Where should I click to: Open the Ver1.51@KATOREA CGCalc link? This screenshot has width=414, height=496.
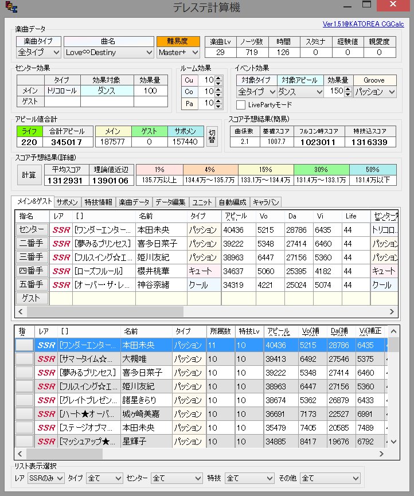pyautogui.click(x=363, y=24)
